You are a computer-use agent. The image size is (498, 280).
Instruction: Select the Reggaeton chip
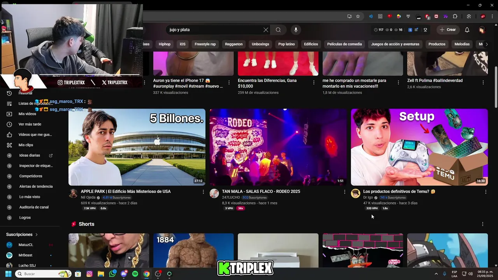pos(234,44)
